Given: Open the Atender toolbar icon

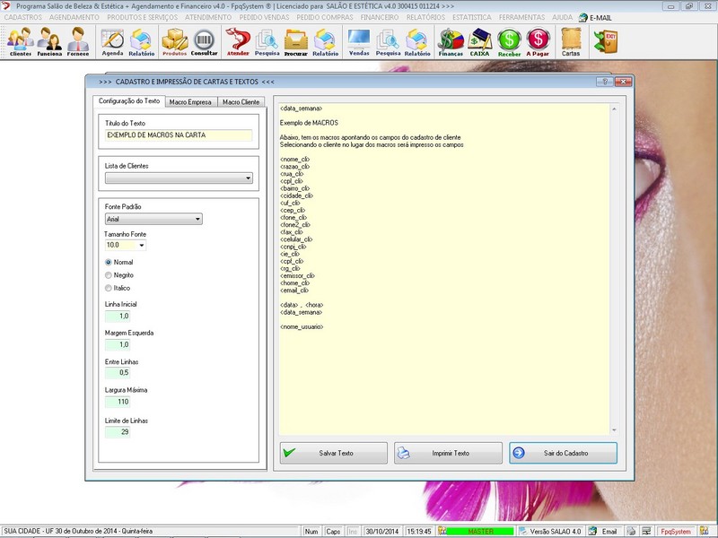Looking at the screenshot, I should click(x=238, y=41).
